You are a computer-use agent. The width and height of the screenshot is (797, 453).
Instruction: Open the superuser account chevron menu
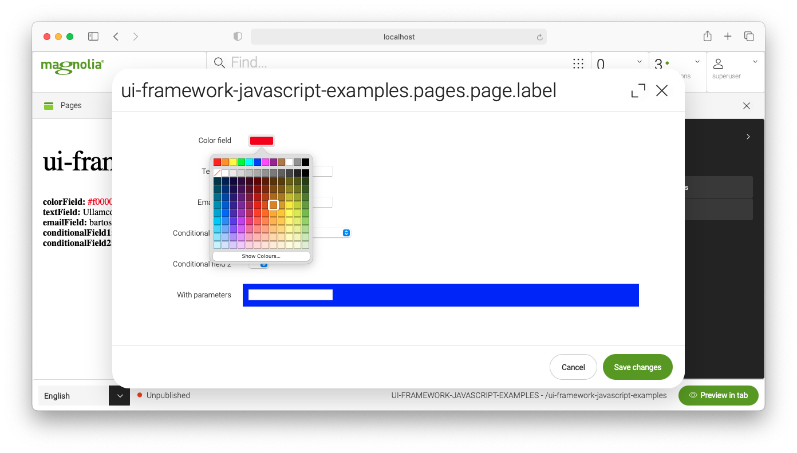click(755, 61)
